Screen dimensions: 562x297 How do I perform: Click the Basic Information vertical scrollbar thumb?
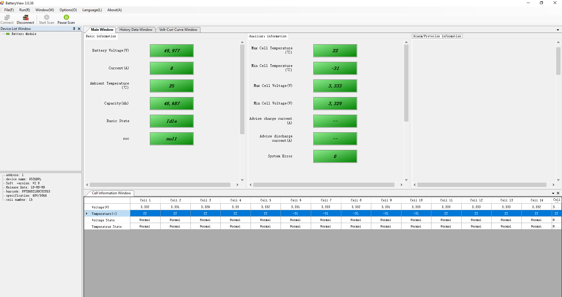242,89
